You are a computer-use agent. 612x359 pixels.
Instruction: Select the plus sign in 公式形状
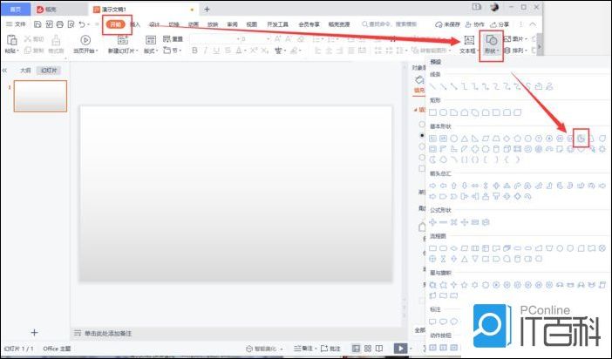tap(433, 222)
